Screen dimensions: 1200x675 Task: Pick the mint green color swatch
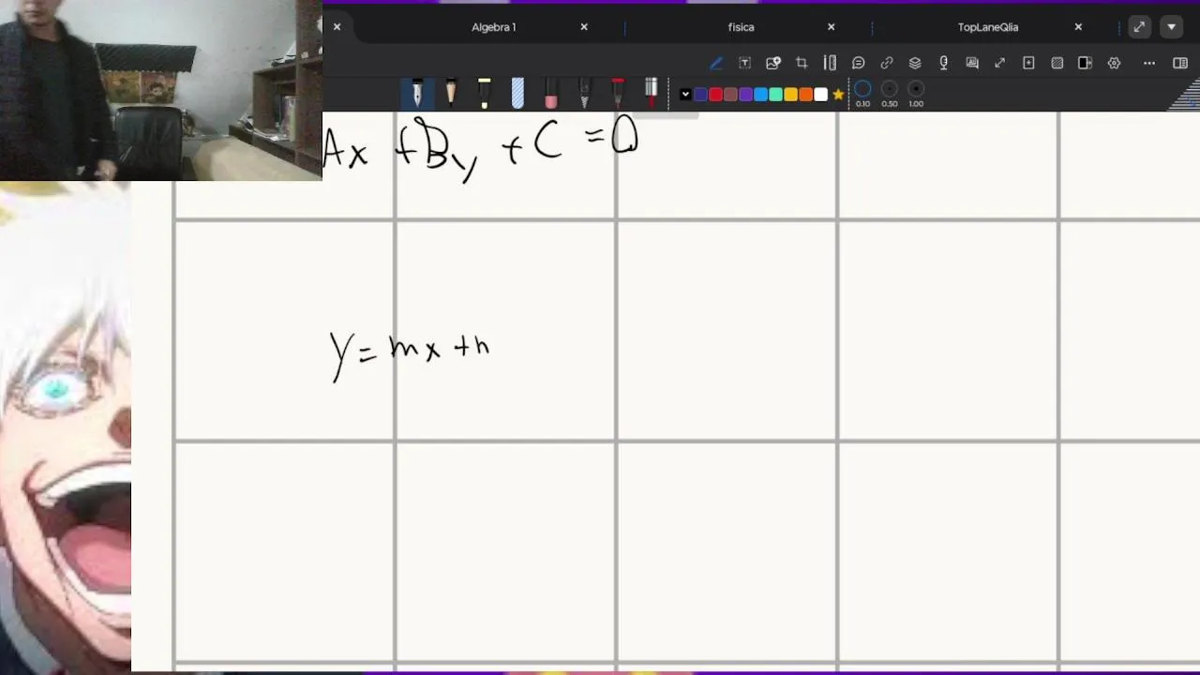775,95
